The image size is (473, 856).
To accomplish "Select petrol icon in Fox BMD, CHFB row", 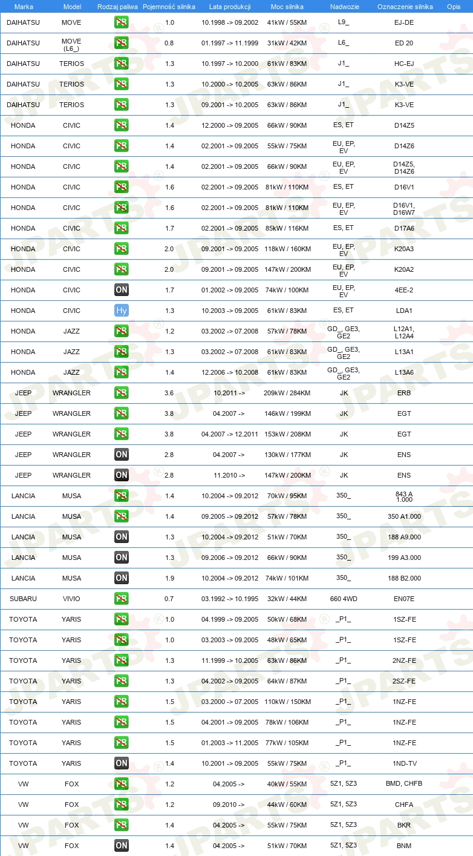I will [122, 784].
